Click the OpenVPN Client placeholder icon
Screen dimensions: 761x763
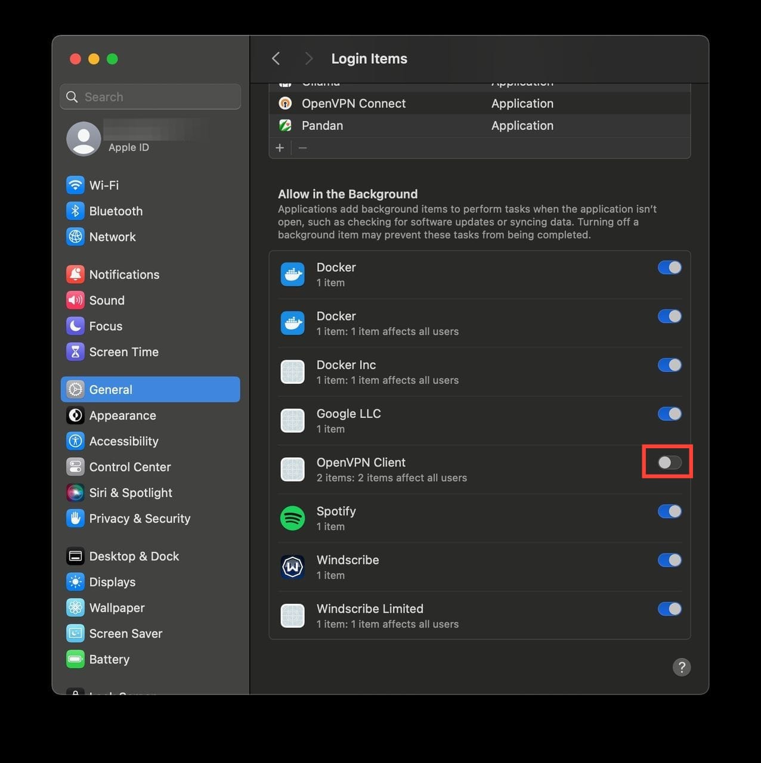pos(293,469)
